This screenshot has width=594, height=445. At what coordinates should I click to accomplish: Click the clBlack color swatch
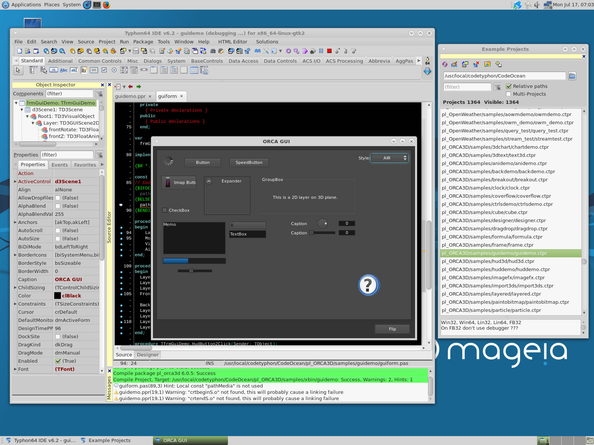[58, 296]
